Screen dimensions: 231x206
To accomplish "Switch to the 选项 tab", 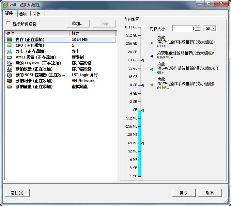I will 23,14.
